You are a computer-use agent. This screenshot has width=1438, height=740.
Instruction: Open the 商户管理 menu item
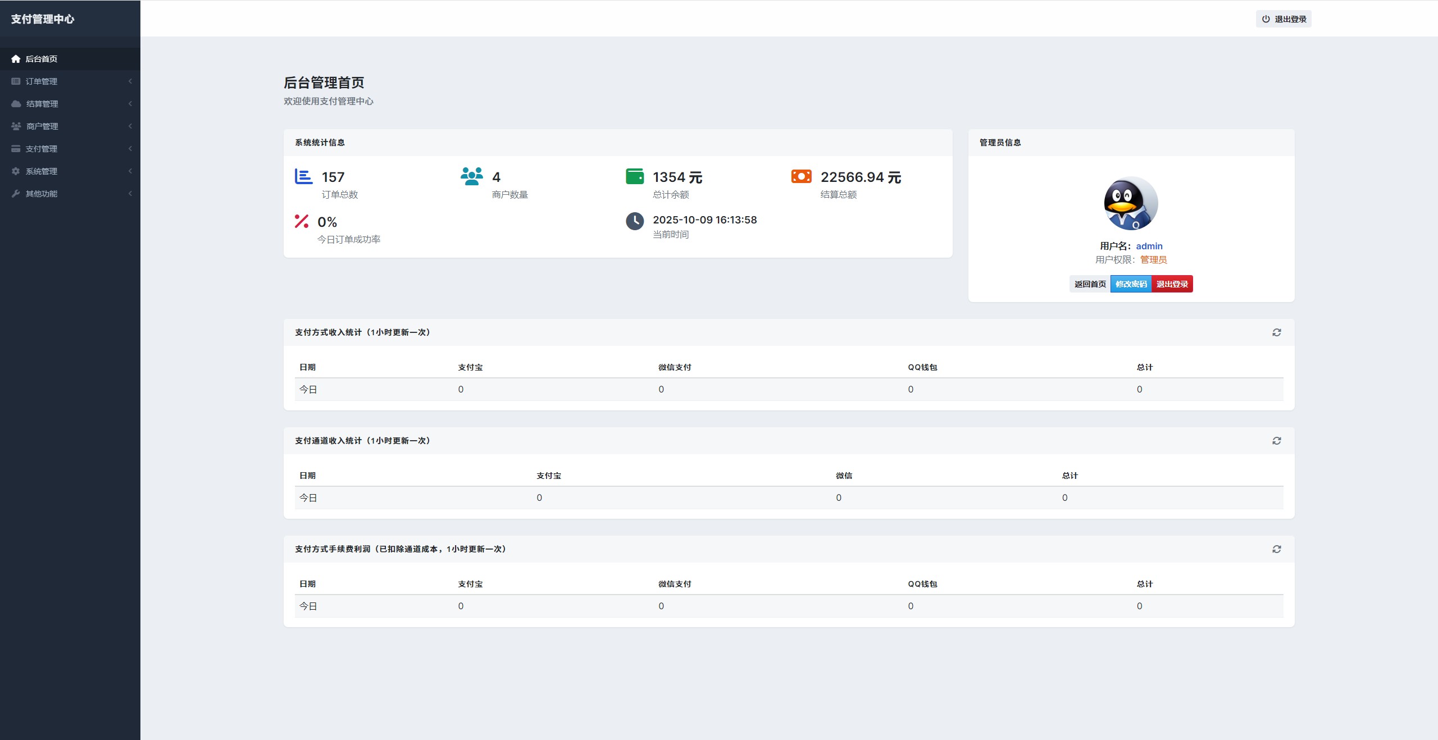(42, 126)
